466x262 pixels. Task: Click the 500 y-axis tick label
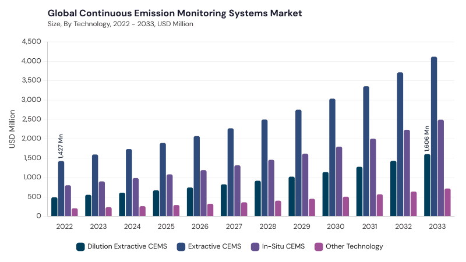[x=34, y=197]
